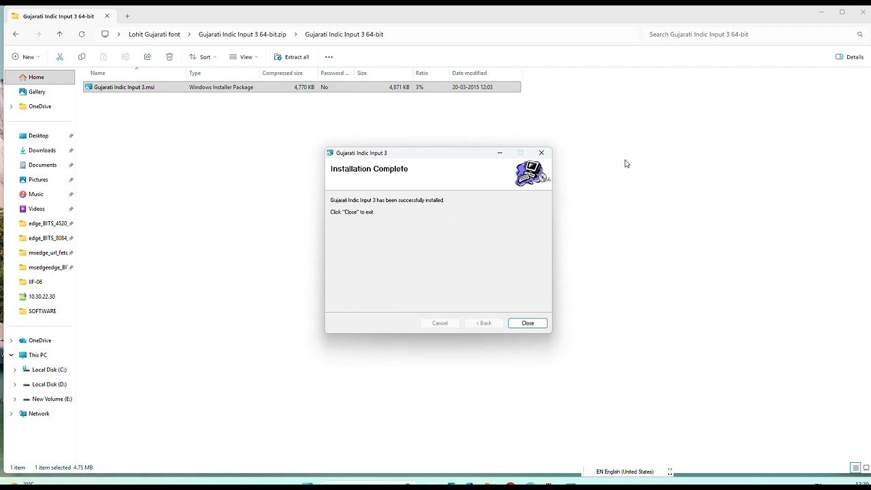
Task: Open the SOFTWARE folder
Action: coord(42,311)
